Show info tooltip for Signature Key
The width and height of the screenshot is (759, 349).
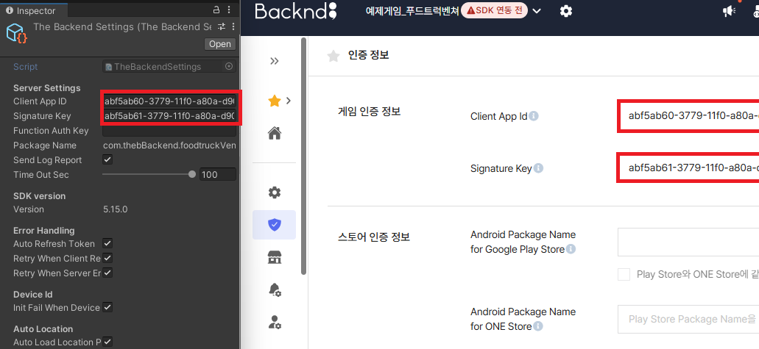click(x=538, y=168)
